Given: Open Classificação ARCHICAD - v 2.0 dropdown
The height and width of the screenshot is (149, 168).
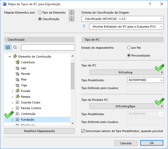Looking at the screenshot, I should (122, 19).
